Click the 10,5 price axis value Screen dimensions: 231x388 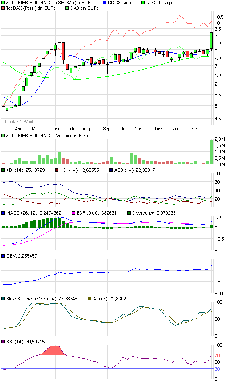tap(219, 17)
